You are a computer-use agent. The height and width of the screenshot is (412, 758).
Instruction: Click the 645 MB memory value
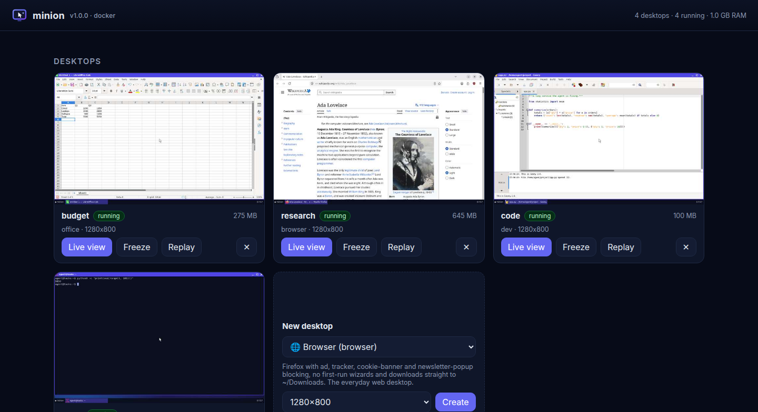pos(464,215)
